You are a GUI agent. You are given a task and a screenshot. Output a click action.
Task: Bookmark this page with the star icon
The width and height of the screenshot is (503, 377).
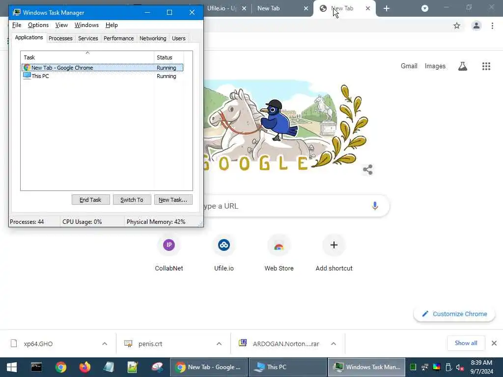tap(457, 26)
